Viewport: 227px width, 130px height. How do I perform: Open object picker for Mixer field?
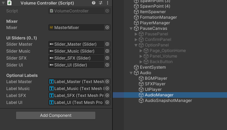pyautogui.click(x=107, y=27)
